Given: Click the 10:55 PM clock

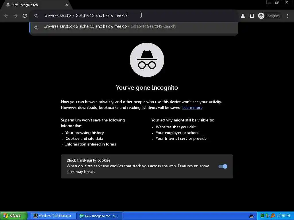Looking at the screenshot, I should [x=283, y=216].
